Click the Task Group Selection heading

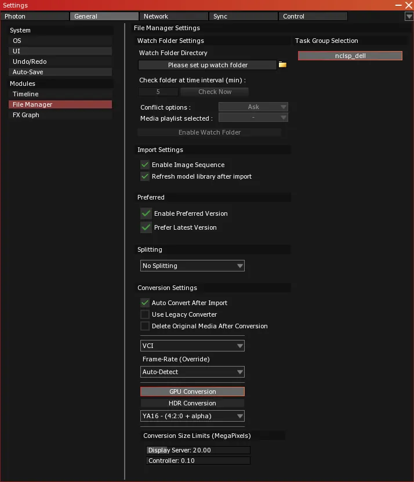tap(326, 41)
